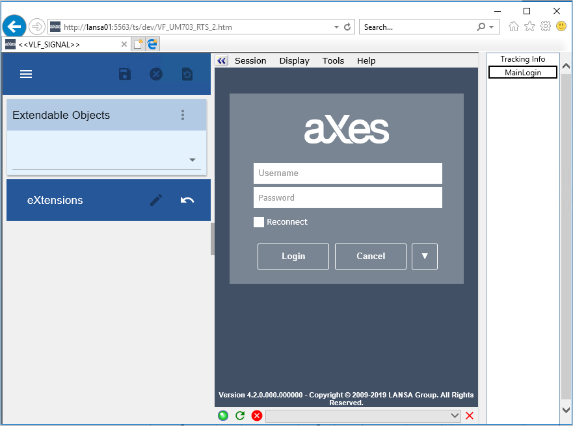Click the aXes logo on login panel

347,130
